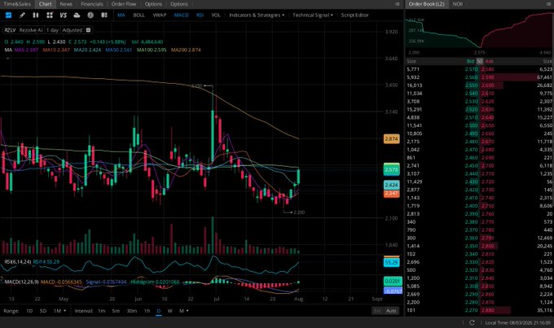Screen dimensions: 554x328
Task: Open the second Options tab
Action: (178, 4)
